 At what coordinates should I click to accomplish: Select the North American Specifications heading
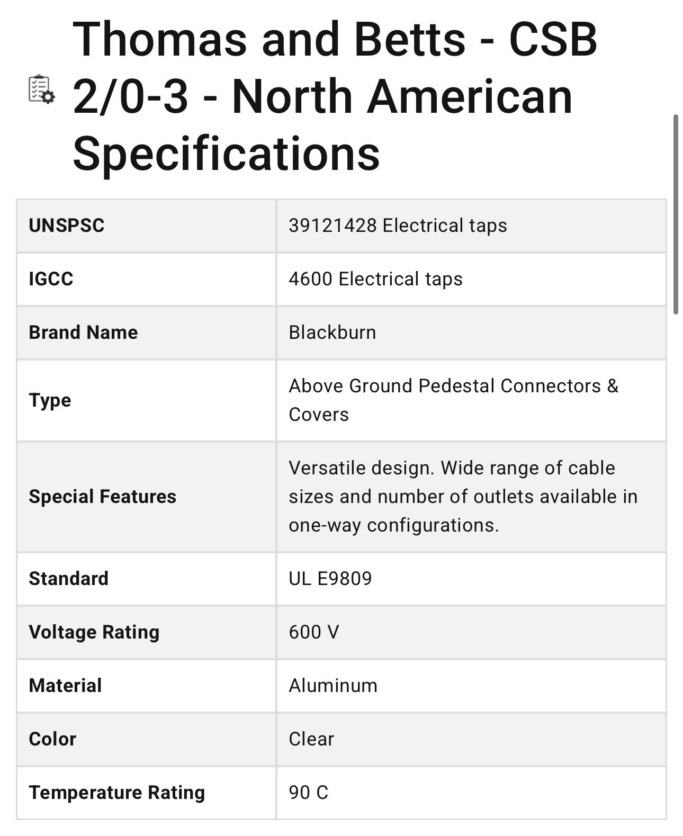coord(335,96)
